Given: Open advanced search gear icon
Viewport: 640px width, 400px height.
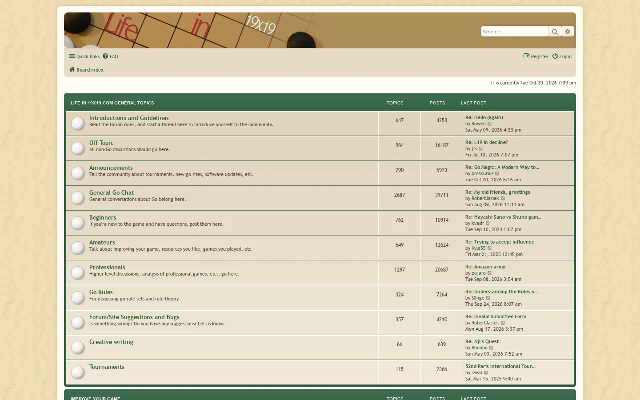Looking at the screenshot, I should [x=568, y=32].
